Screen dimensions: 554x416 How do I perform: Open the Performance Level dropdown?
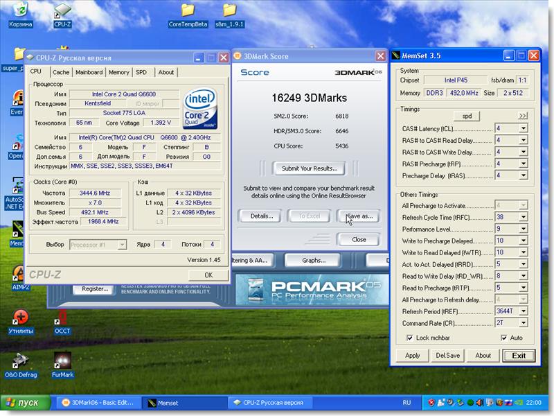coord(523,229)
